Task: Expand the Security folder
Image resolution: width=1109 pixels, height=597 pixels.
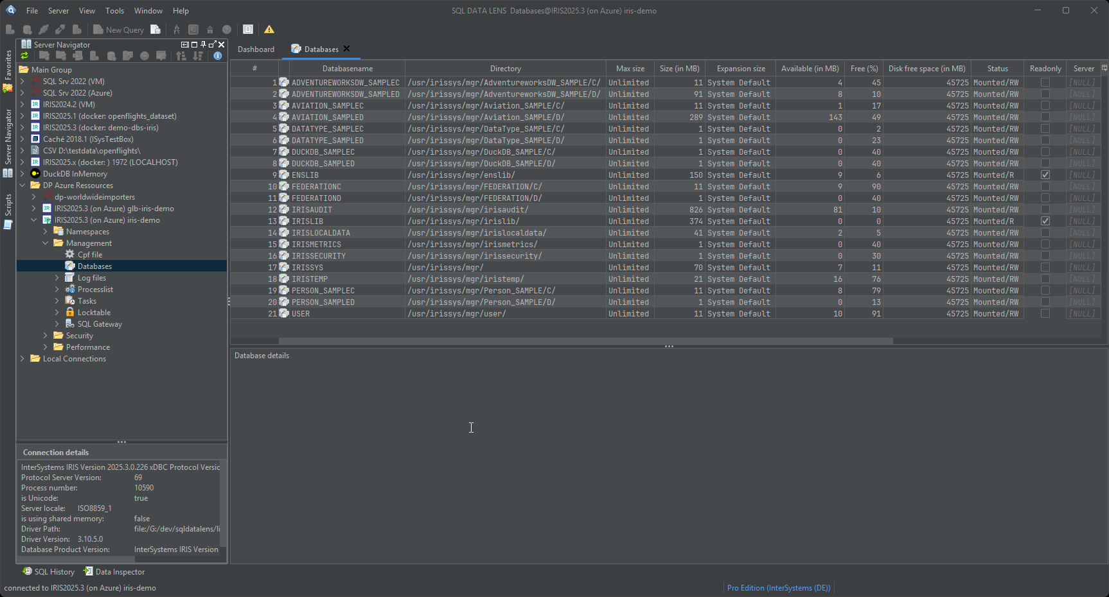Action: pyautogui.click(x=46, y=336)
